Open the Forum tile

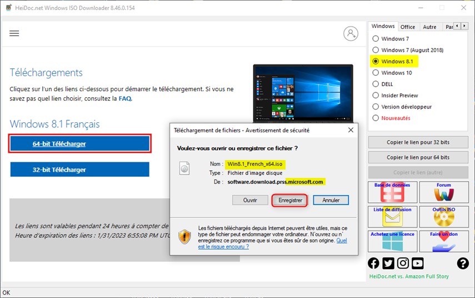pos(444,192)
